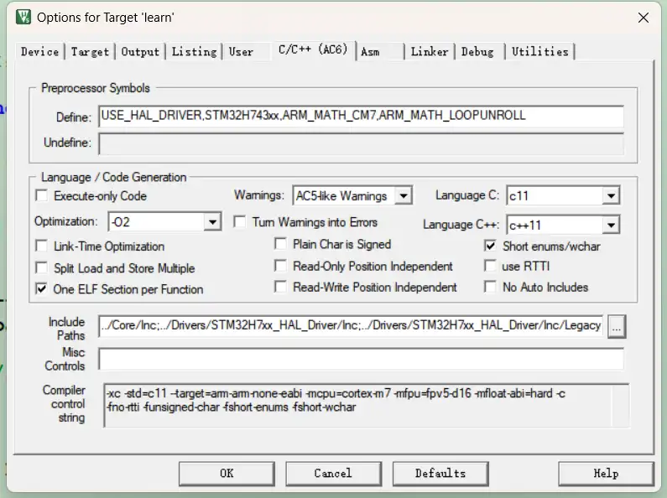
Task: Enable Turn Warnings into Errors
Action: (x=239, y=222)
